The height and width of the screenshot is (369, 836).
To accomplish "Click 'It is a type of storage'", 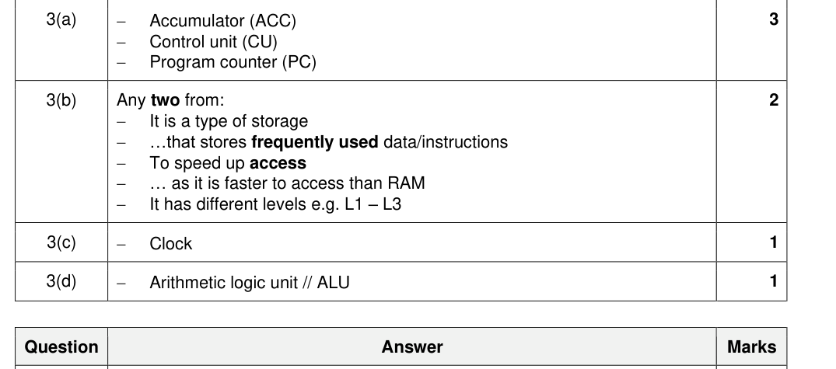I will (x=229, y=121).
